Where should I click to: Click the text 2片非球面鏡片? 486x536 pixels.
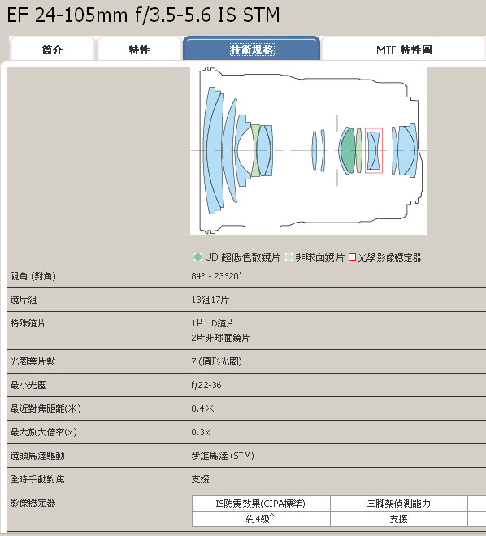tap(220, 338)
